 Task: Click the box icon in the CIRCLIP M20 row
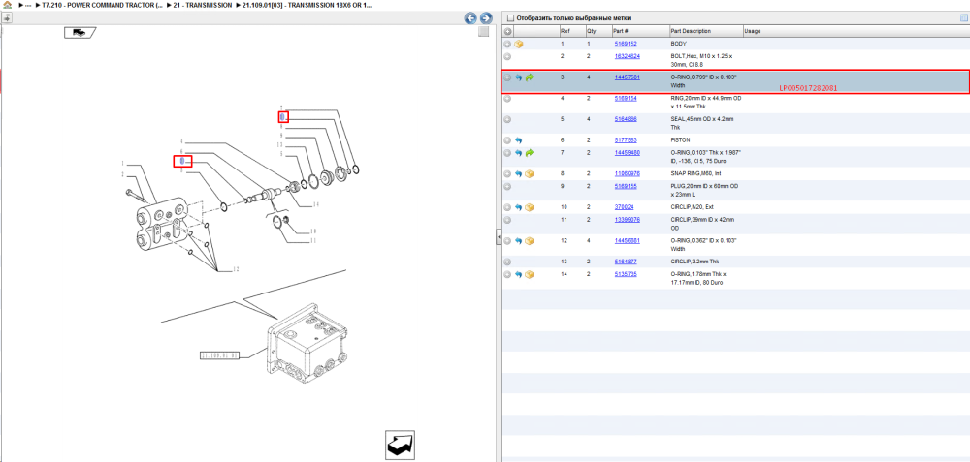click(530, 207)
